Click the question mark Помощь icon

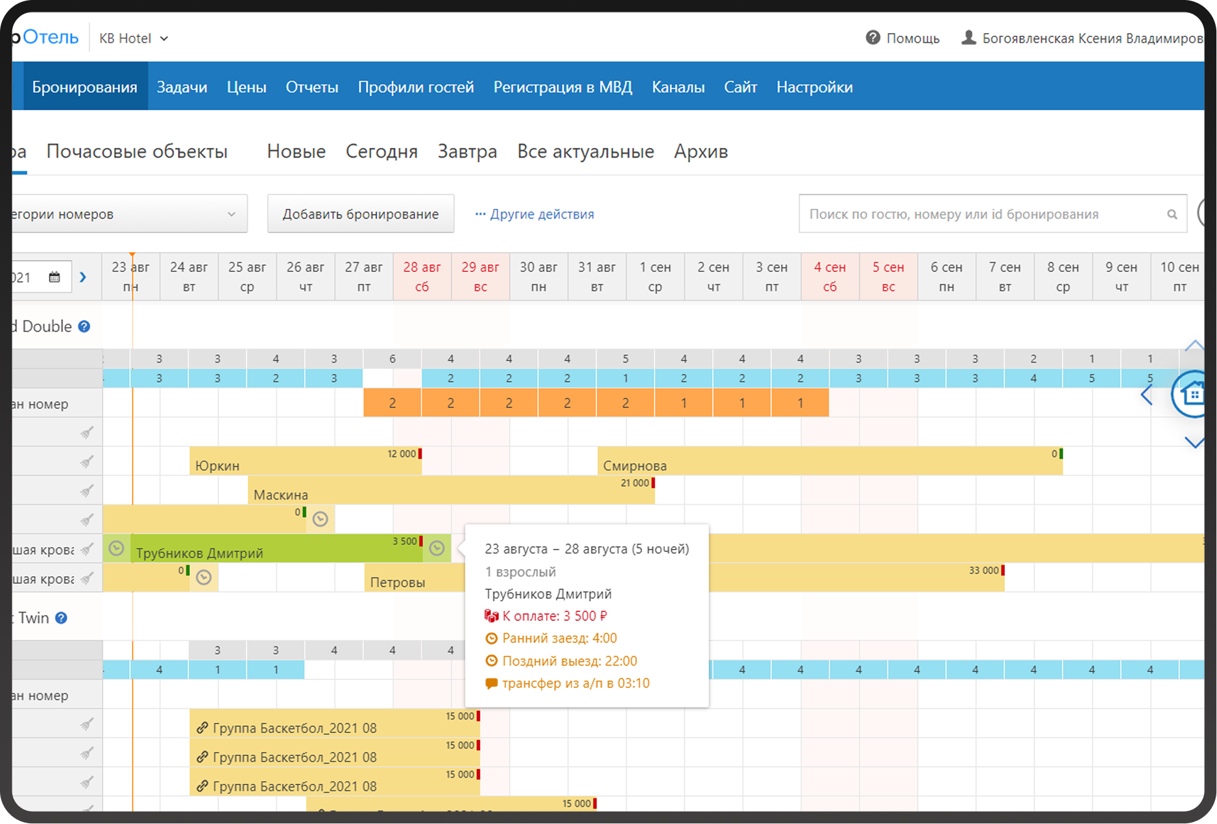[x=873, y=38]
